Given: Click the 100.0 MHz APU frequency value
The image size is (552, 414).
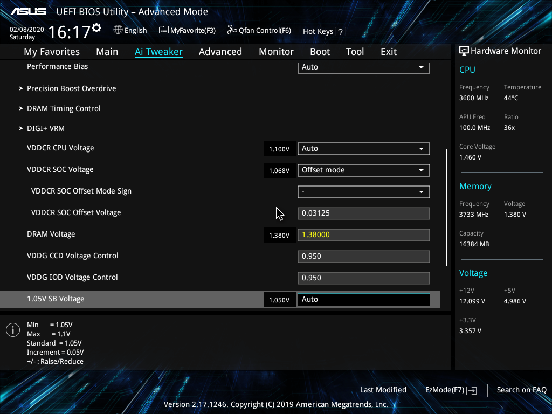Looking at the screenshot, I should (474, 128).
